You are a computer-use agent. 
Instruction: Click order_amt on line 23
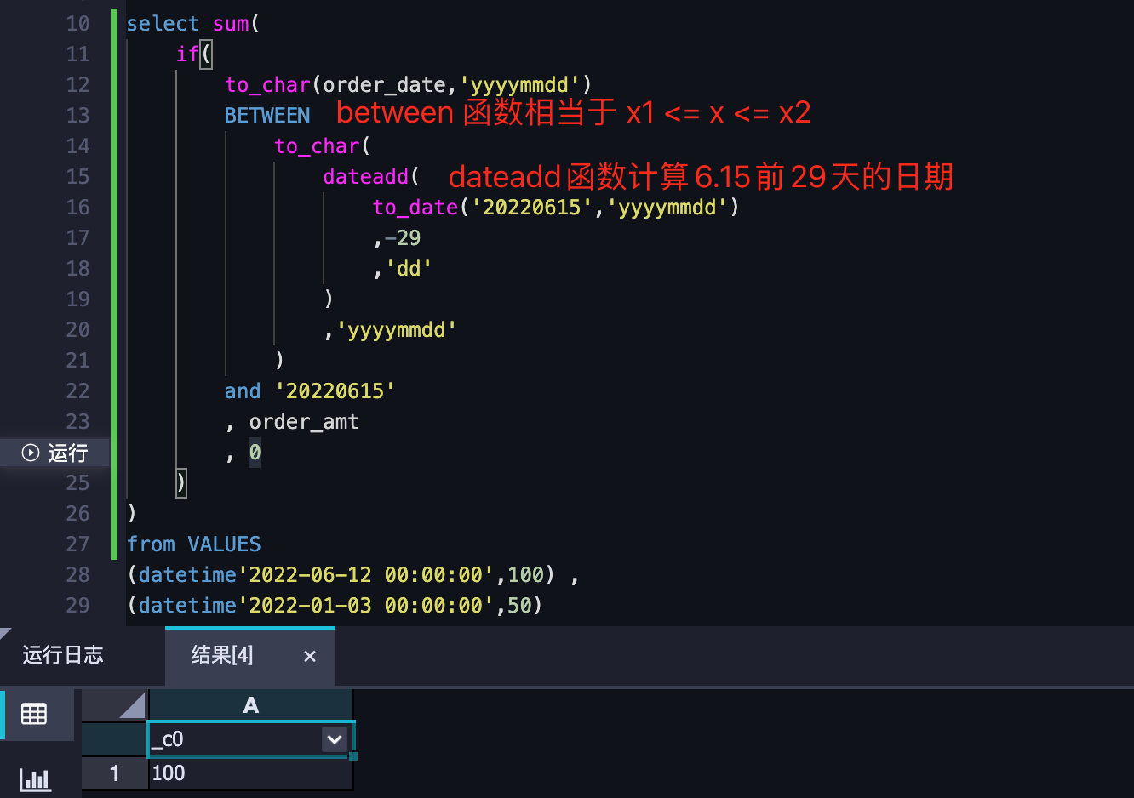[x=304, y=422]
